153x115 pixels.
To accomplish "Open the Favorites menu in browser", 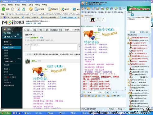I will click(24, 5).
